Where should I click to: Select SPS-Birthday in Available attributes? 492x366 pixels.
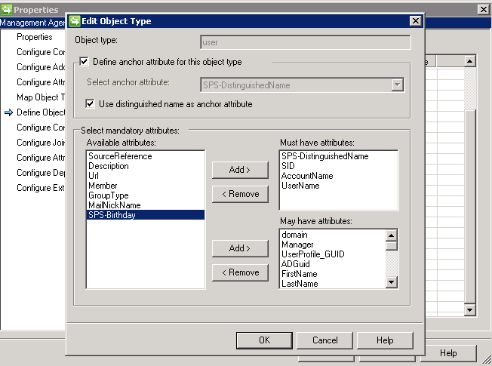click(x=146, y=215)
